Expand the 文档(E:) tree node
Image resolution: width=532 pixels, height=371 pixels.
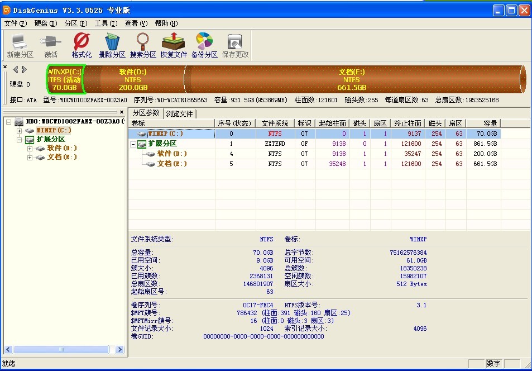pyautogui.click(x=30, y=158)
